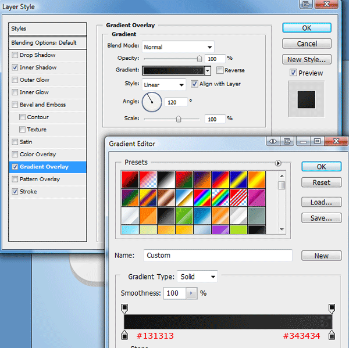
Task: Click Reset in the Gradient Editor
Action: point(322,182)
